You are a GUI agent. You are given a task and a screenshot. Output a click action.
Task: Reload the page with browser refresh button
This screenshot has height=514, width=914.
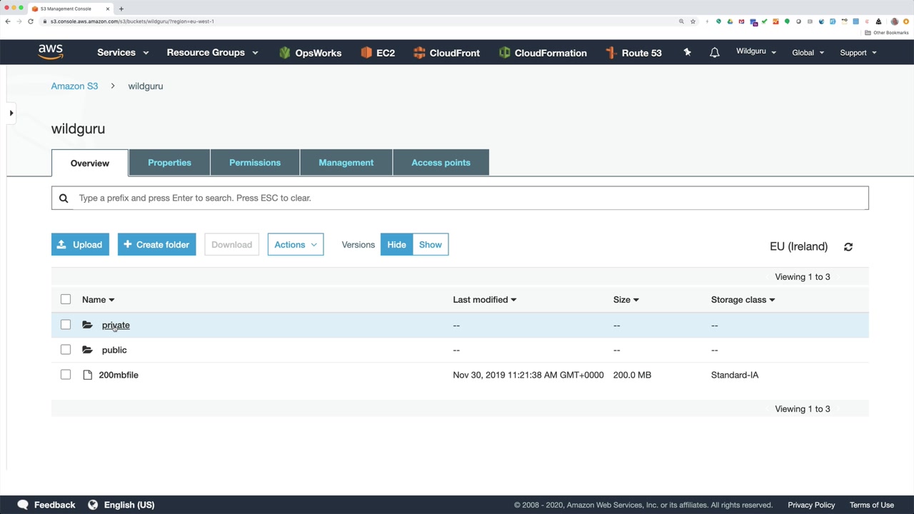[x=31, y=21]
